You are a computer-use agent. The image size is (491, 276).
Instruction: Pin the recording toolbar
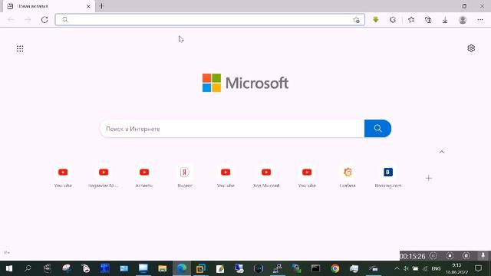tap(483, 255)
